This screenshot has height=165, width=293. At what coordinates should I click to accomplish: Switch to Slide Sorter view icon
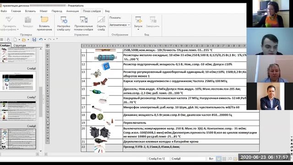point(224,159)
